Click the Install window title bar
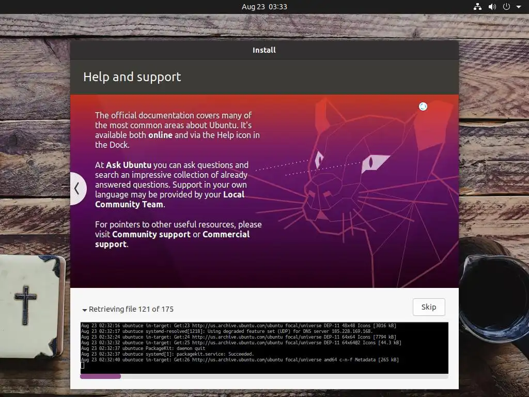This screenshot has width=529, height=397. [x=264, y=50]
